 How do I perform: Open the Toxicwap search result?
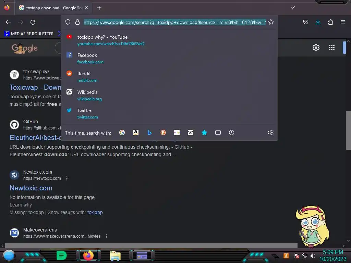point(35,87)
